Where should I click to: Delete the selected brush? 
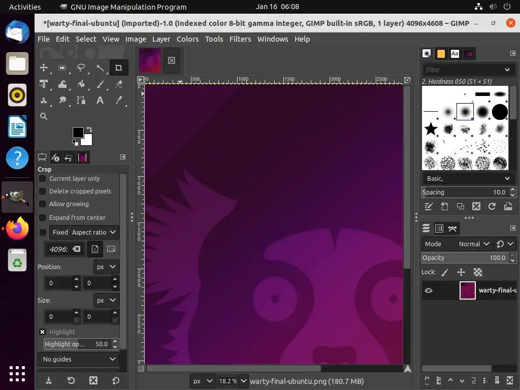pyautogui.click(x=476, y=206)
